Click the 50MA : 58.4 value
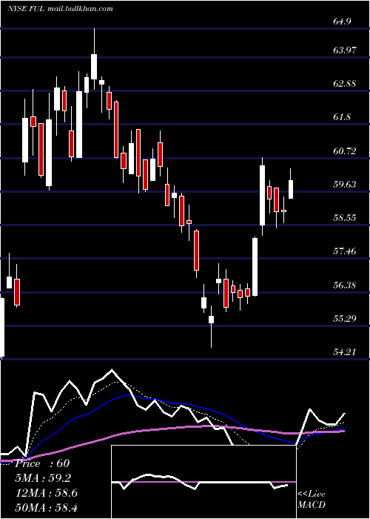Image resolution: width=370 pixels, height=519 pixels. tap(47, 507)
